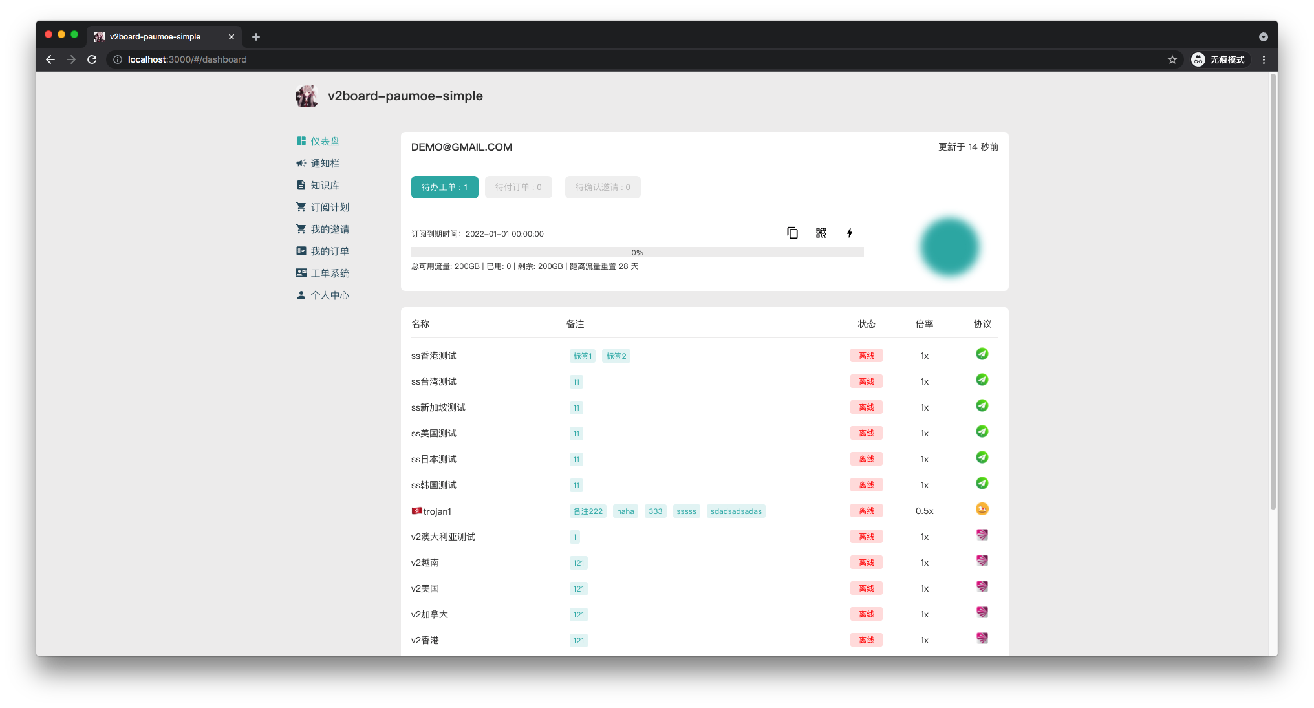
Task: Open 个人中心 personal center
Action: point(330,295)
